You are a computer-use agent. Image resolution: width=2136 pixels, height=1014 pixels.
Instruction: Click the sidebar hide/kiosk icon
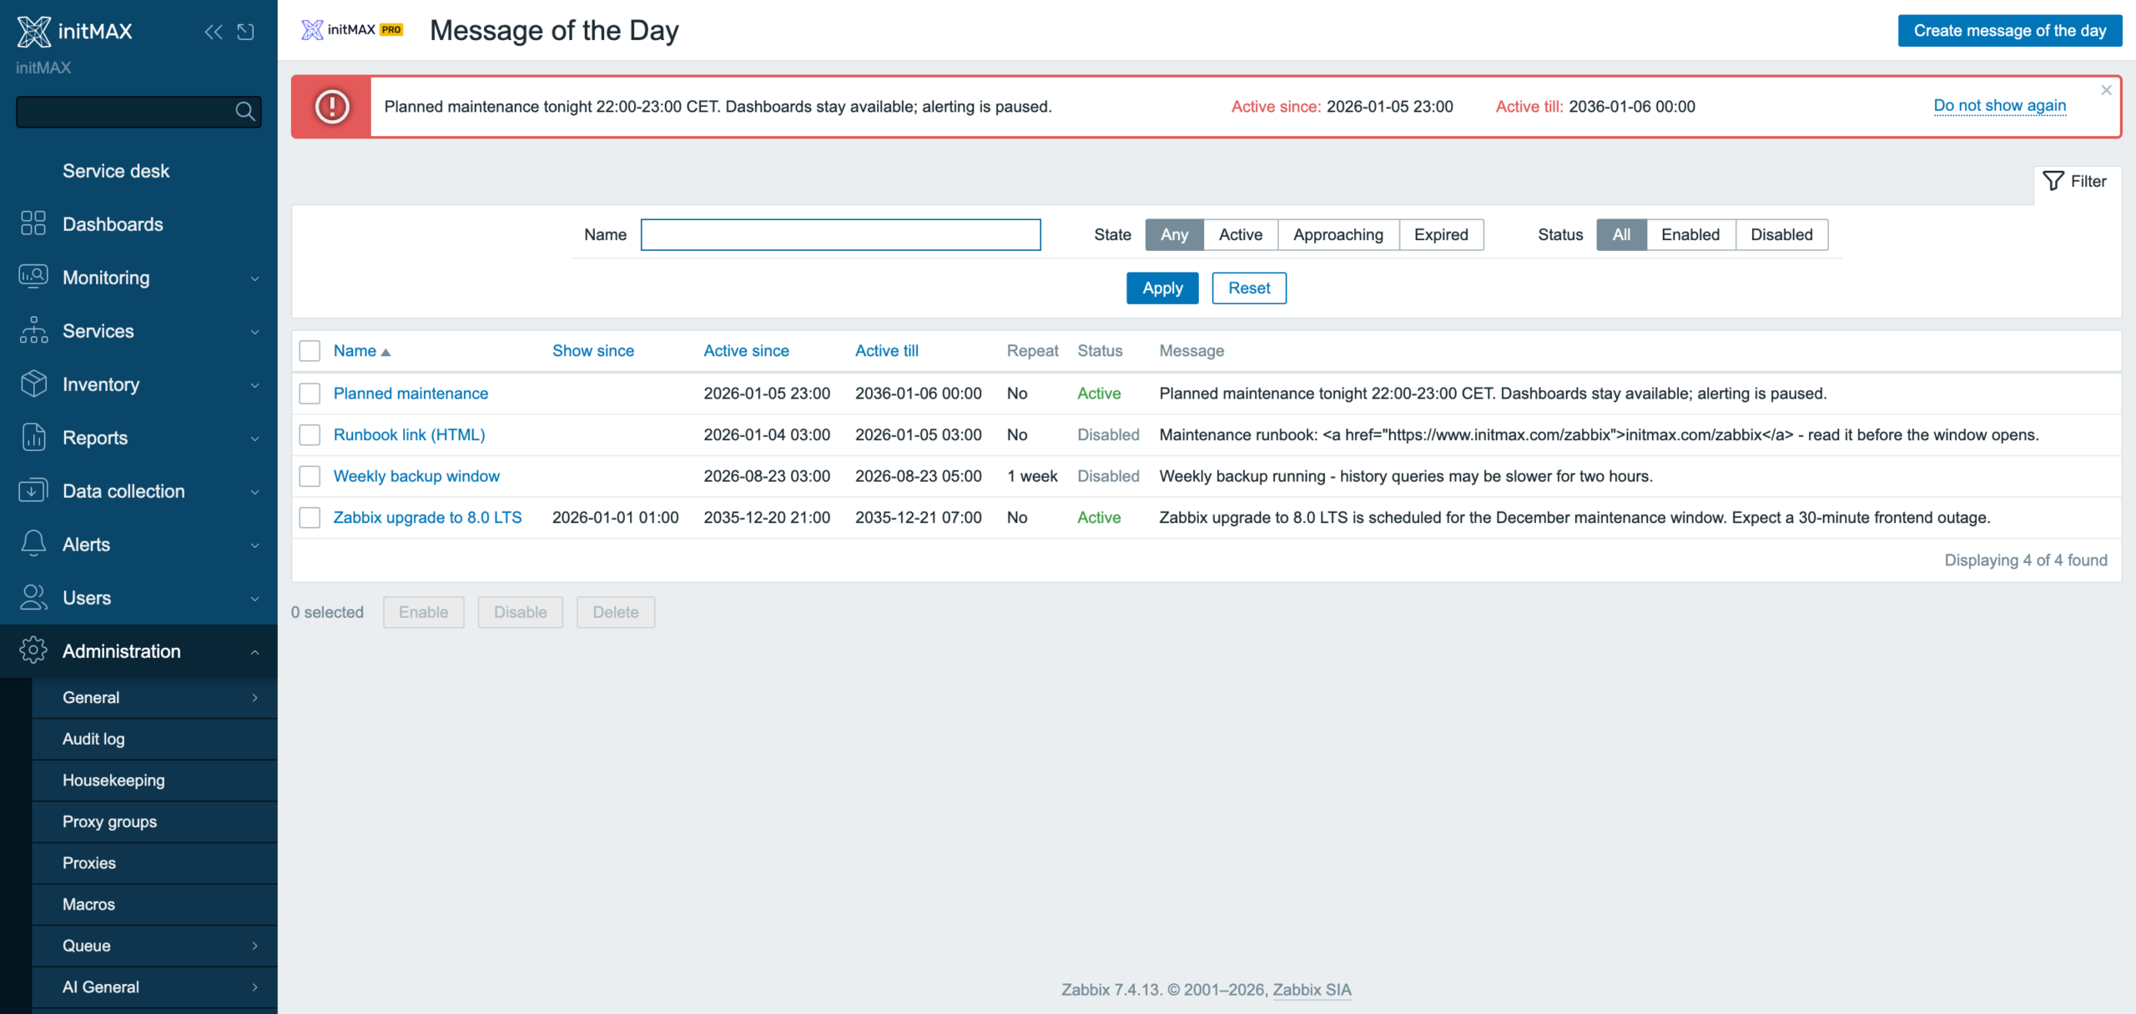click(x=245, y=32)
